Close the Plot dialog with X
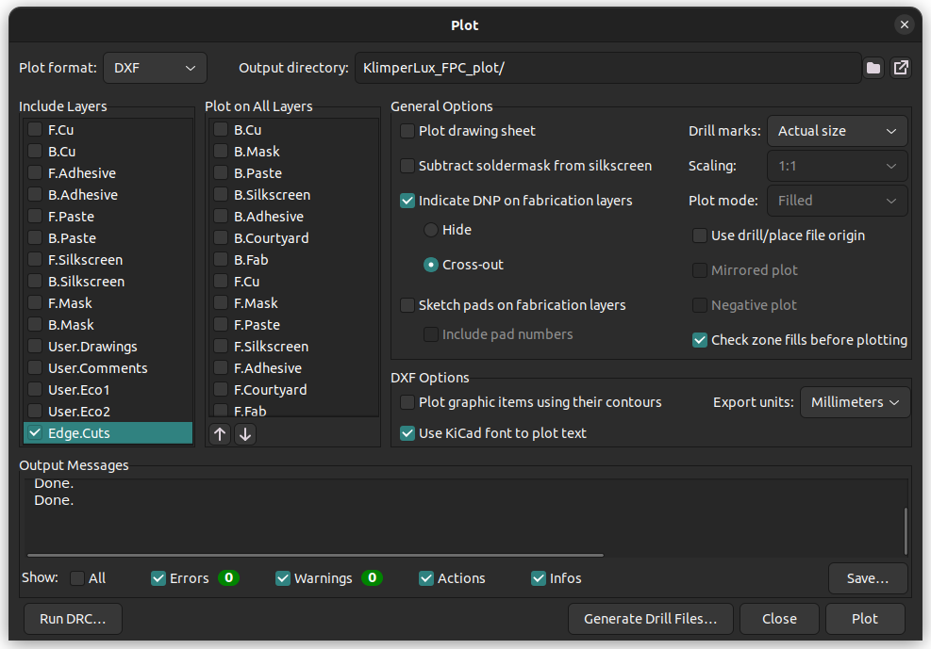 (905, 24)
